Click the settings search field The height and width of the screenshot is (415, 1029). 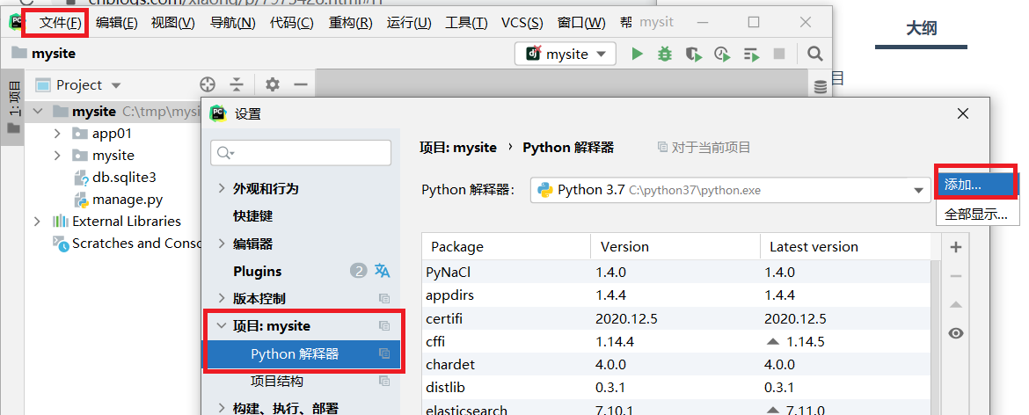point(301,153)
